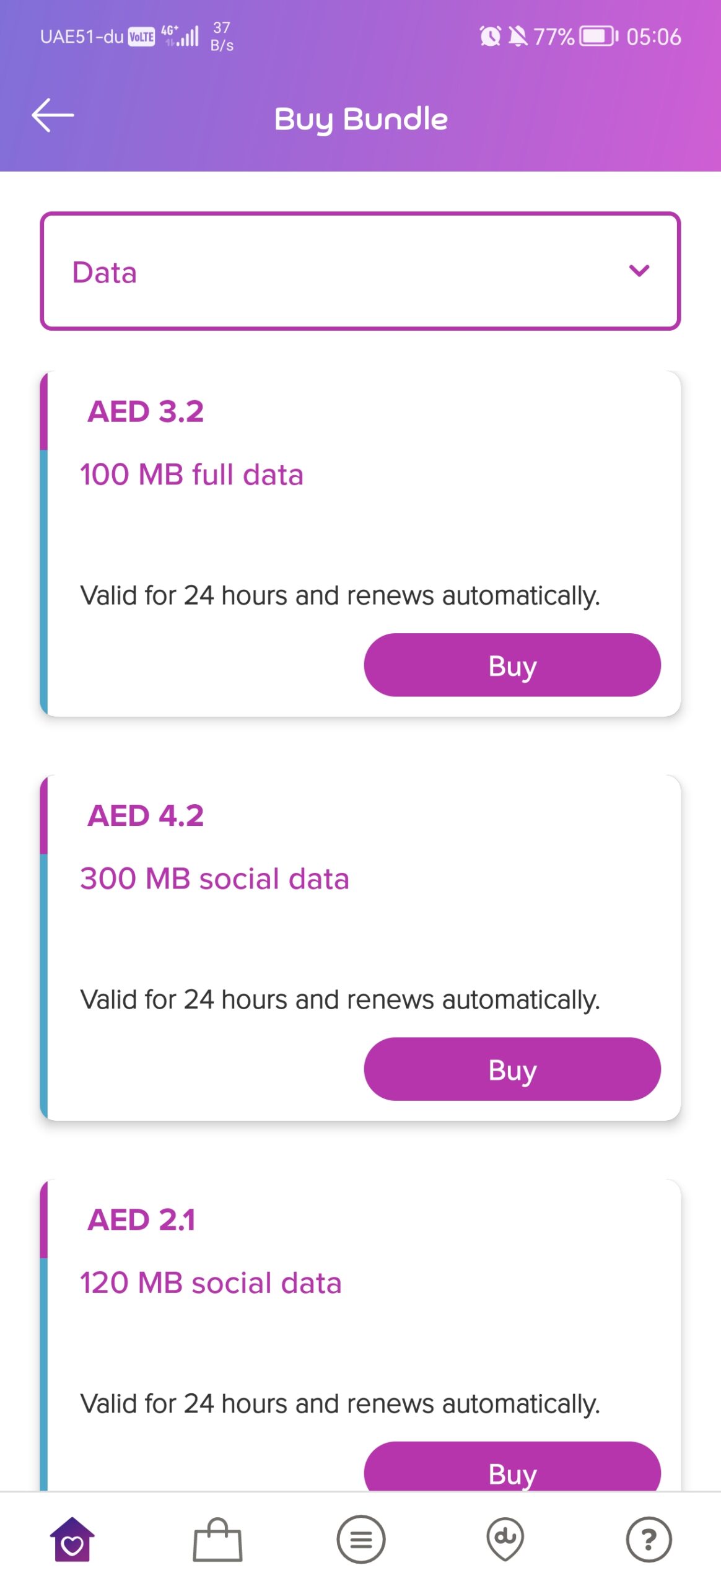The width and height of the screenshot is (721, 1586).
Task: Click the dropdown chevron arrow
Action: pyautogui.click(x=639, y=271)
